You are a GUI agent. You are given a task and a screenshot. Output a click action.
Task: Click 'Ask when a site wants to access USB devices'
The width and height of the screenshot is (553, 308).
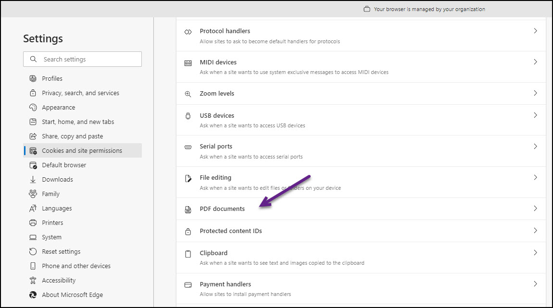click(252, 125)
